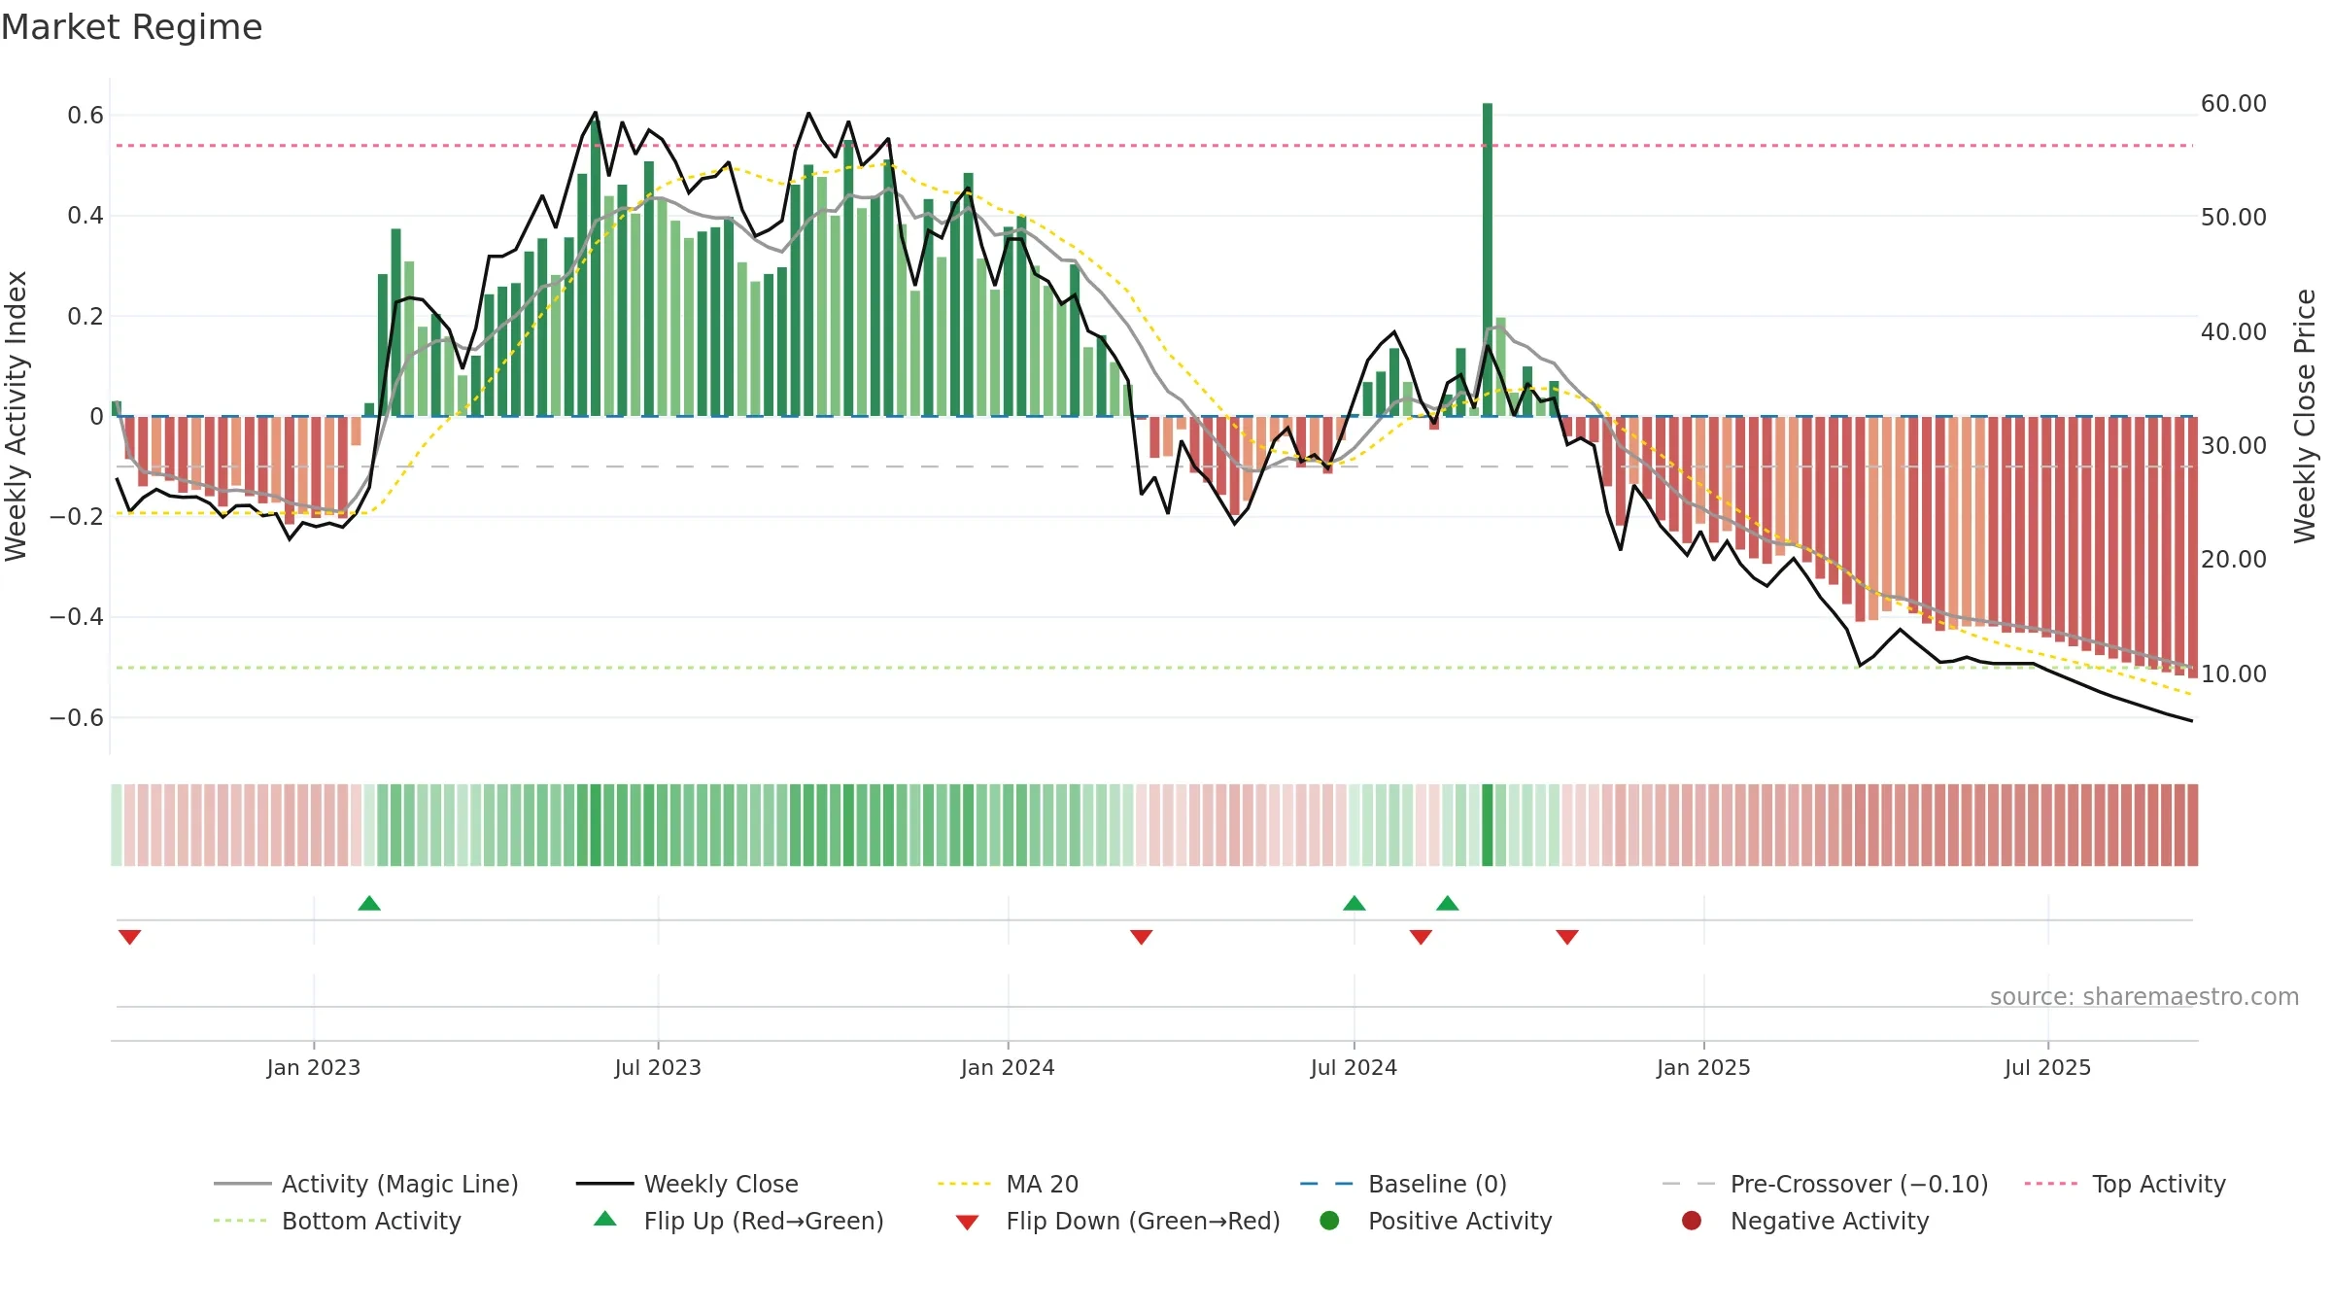Click the Weekly Close Price axis title

point(2305,416)
